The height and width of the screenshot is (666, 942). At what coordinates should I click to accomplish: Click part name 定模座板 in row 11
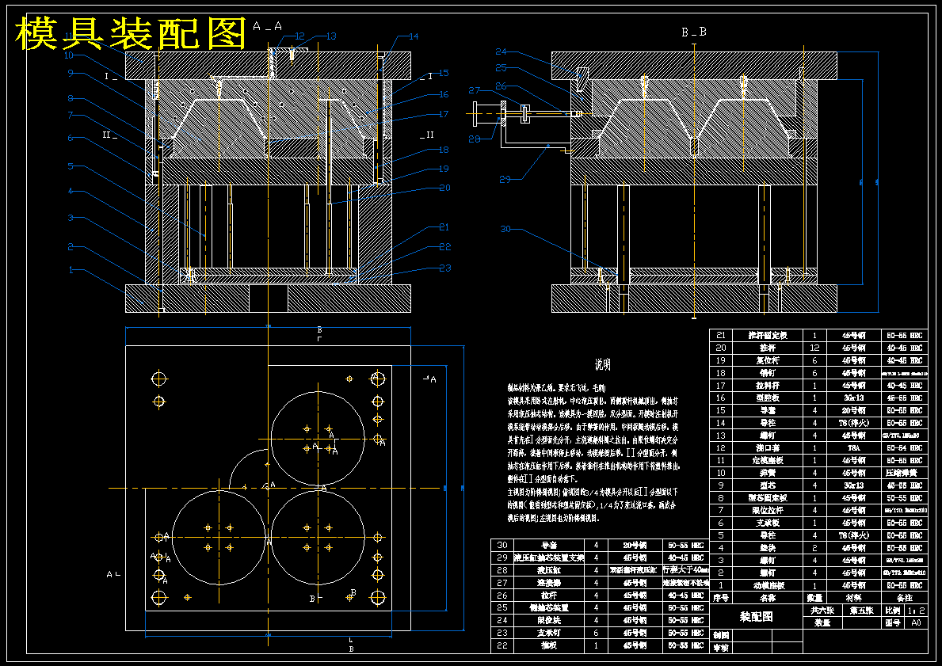pyautogui.click(x=767, y=461)
